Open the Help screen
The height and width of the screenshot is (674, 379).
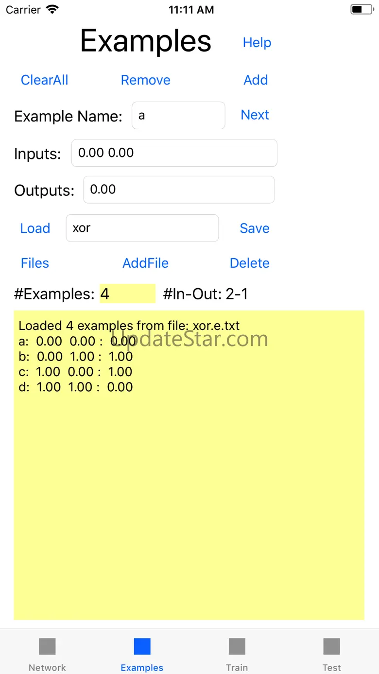(x=257, y=43)
